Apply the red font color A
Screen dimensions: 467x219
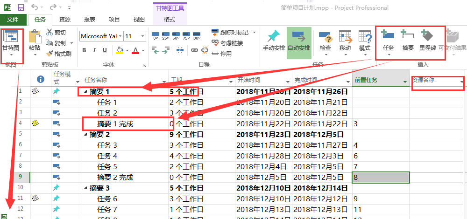pos(135,50)
